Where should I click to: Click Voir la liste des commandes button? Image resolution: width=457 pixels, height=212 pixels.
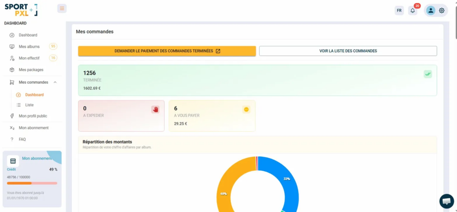(348, 51)
